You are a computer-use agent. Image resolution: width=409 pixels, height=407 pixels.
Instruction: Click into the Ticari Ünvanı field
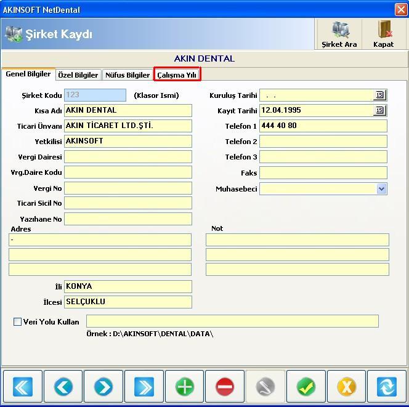pos(128,126)
